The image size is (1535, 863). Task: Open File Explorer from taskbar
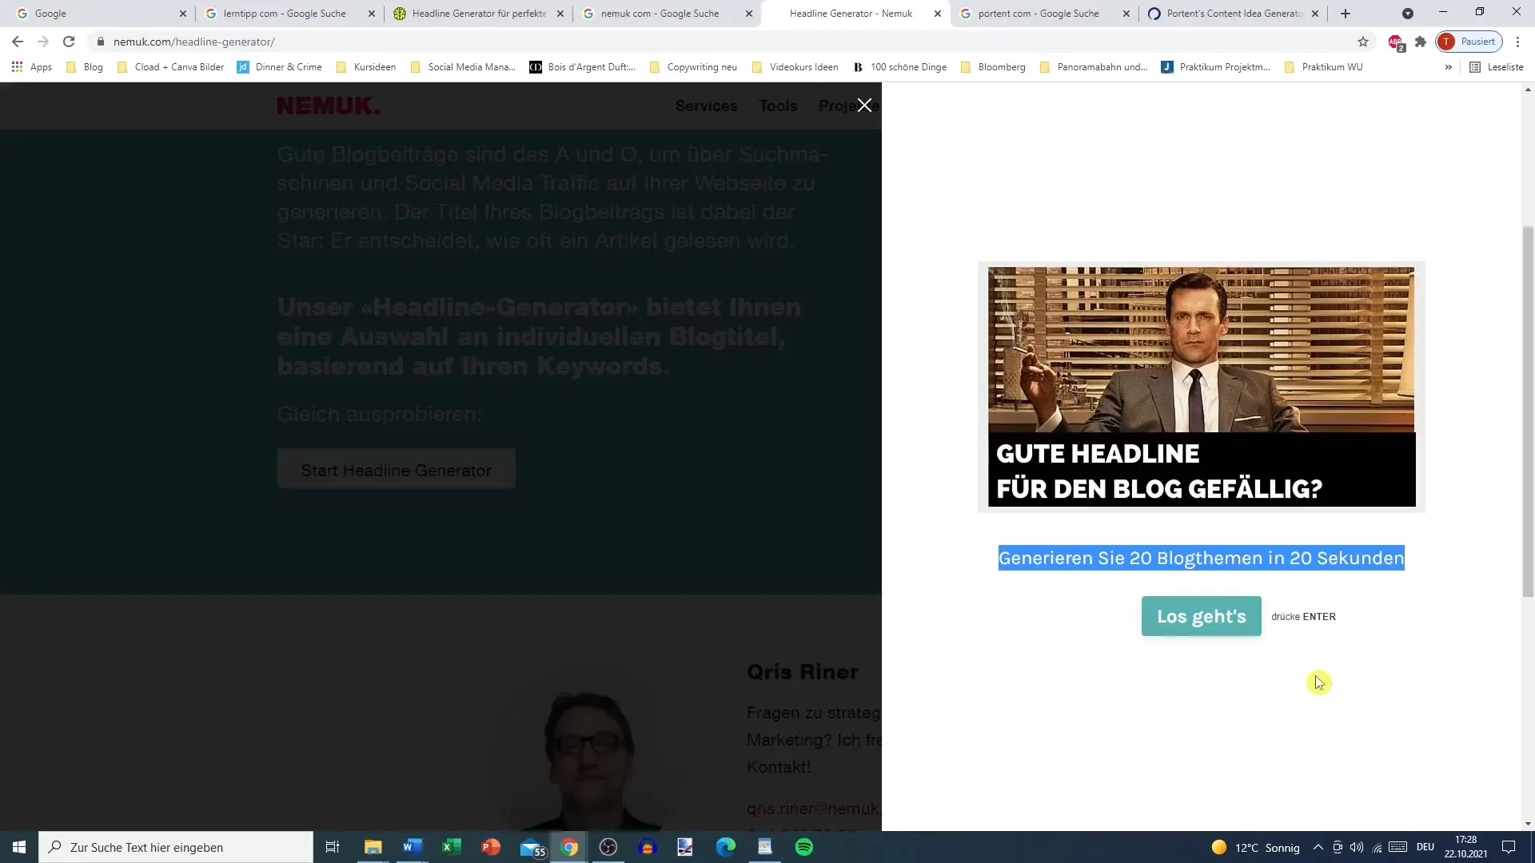pos(373,847)
